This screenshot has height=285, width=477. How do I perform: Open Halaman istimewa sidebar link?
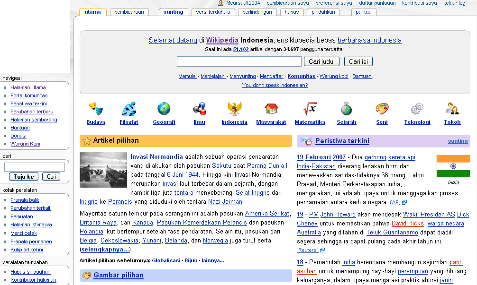[x=31, y=225]
